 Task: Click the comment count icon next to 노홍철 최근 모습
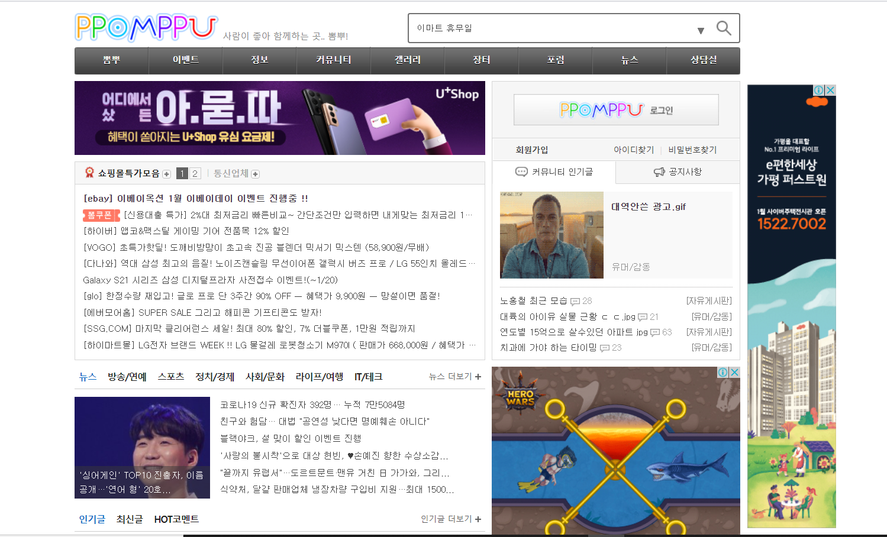tap(575, 301)
